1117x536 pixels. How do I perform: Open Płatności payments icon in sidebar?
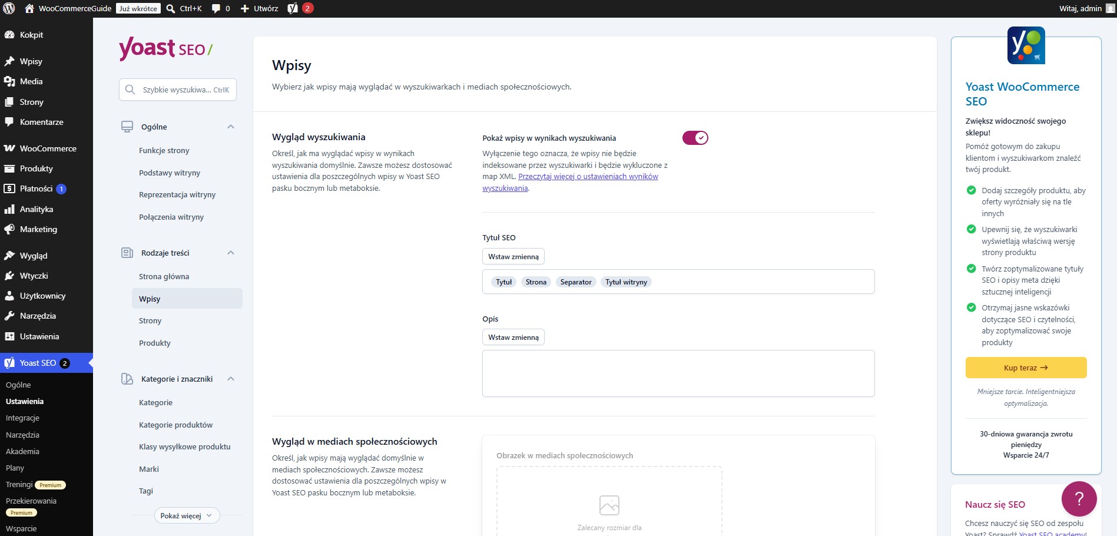[9, 188]
